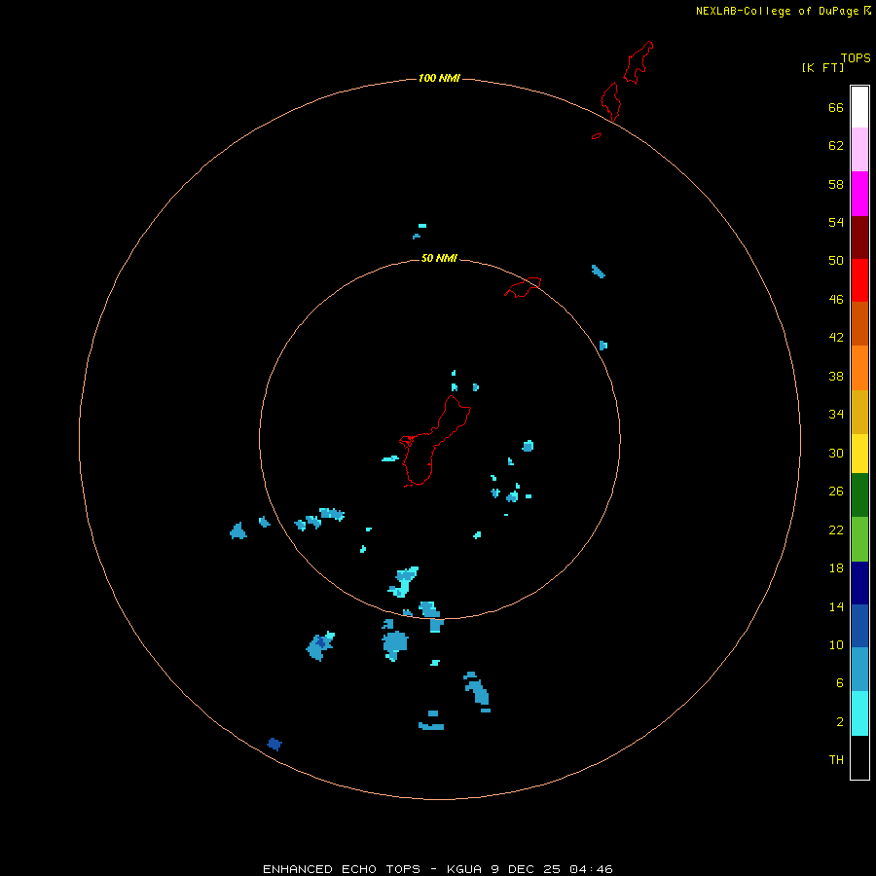Image resolution: width=876 pixels, height=876 pixels.
Task: Click the light blue 14 kft swatch
Action: point(859,670)
